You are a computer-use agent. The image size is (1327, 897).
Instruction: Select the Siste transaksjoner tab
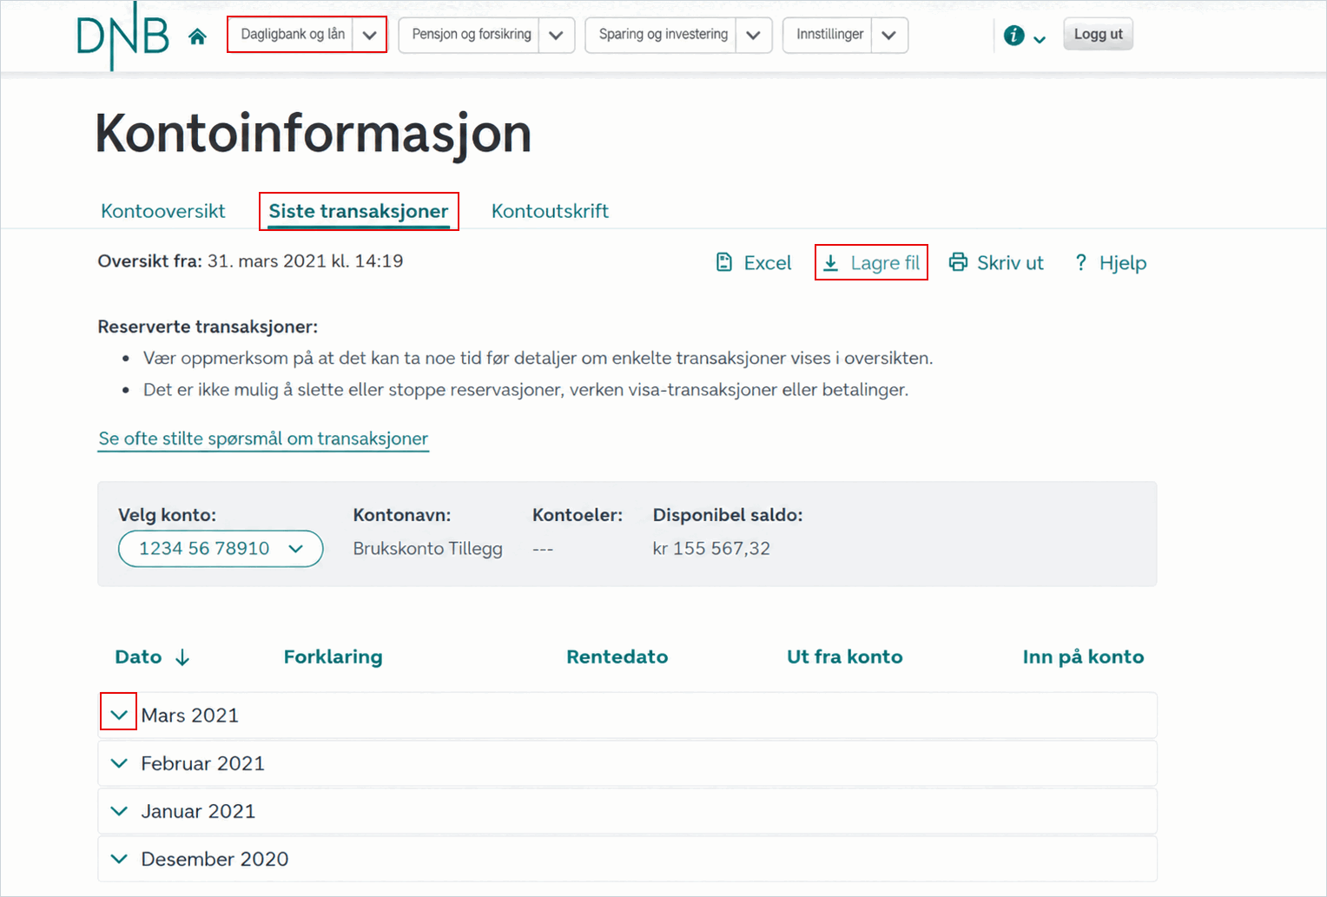(359, 211)
